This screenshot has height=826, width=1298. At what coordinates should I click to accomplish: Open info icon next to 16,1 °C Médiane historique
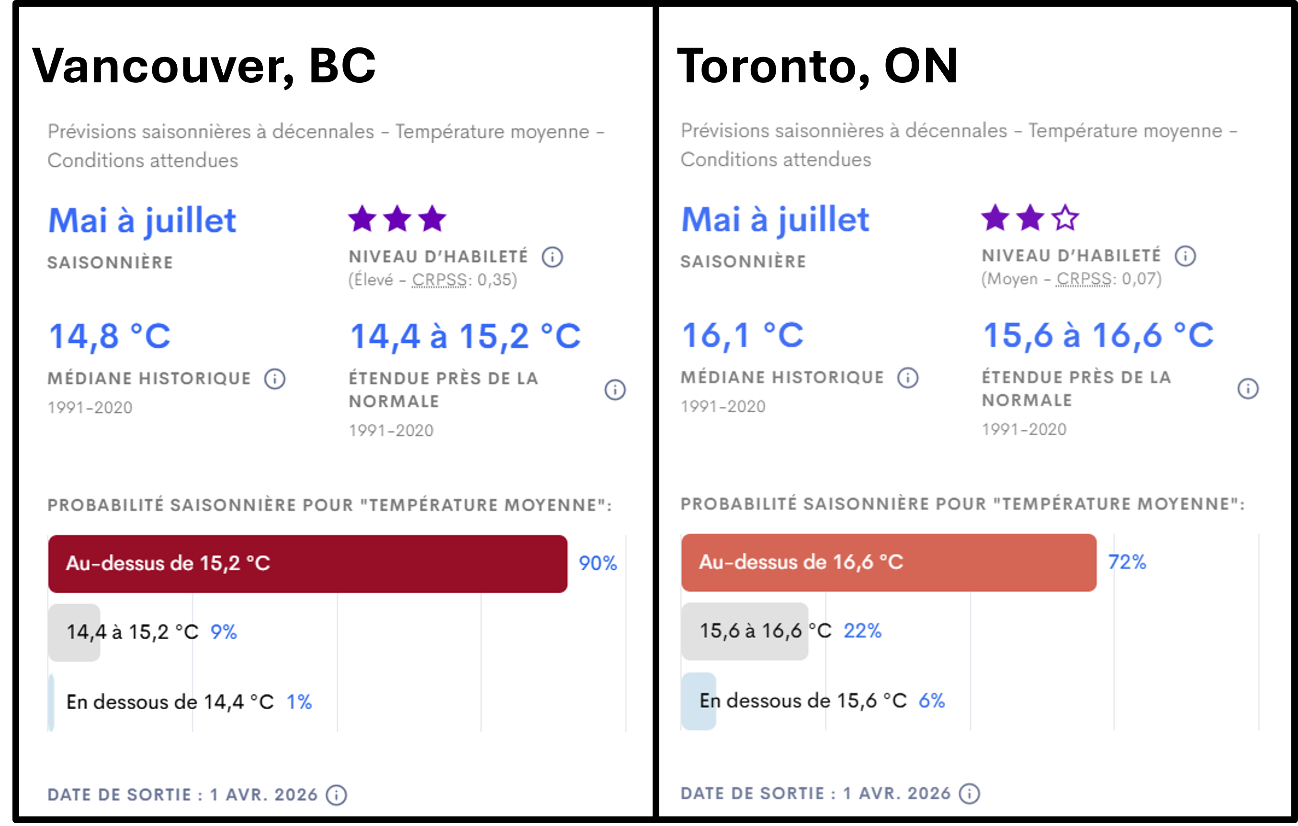pyautogui.click(x=908, y=378)
